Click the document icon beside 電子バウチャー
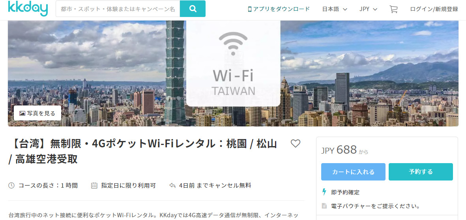Image resolution: width=466 pixels, height=220 pixels. 324,206
